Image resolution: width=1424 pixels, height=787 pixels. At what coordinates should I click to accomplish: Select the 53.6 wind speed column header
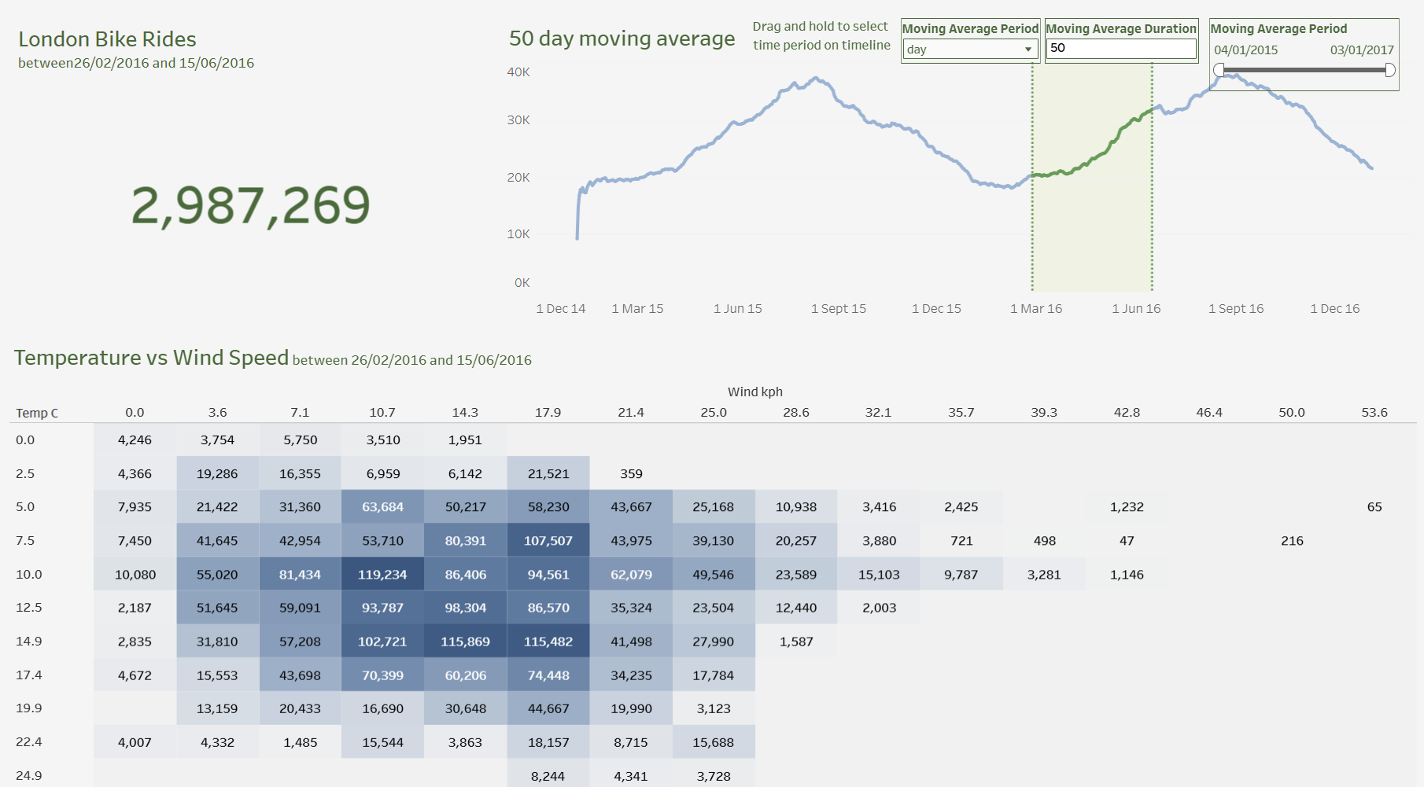(x=1374, y=412)
